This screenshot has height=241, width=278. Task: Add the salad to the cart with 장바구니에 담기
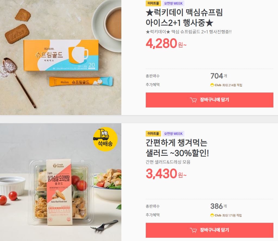coord(209,230)
